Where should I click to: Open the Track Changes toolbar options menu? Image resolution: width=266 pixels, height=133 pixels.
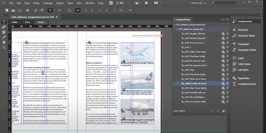pos(130,10)
